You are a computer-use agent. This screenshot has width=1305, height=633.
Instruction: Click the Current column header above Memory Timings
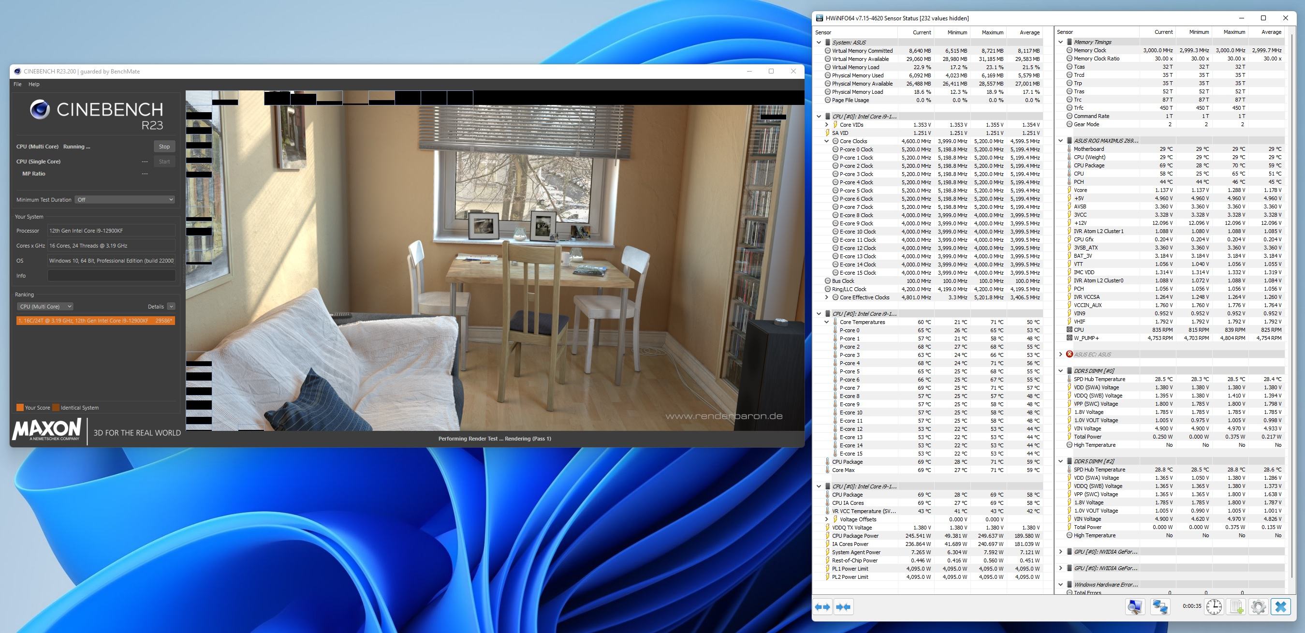pyautogui.click(x=1157, y=32)
